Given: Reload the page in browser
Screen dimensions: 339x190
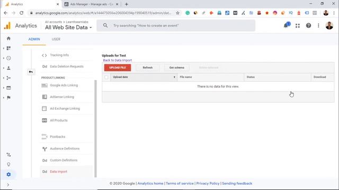Looking at the screenshot, I should pos(21,13).
